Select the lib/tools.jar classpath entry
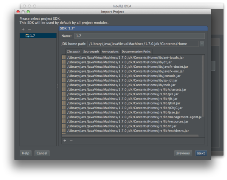Screen dimensions: 227x180 (x=121, y=85)
